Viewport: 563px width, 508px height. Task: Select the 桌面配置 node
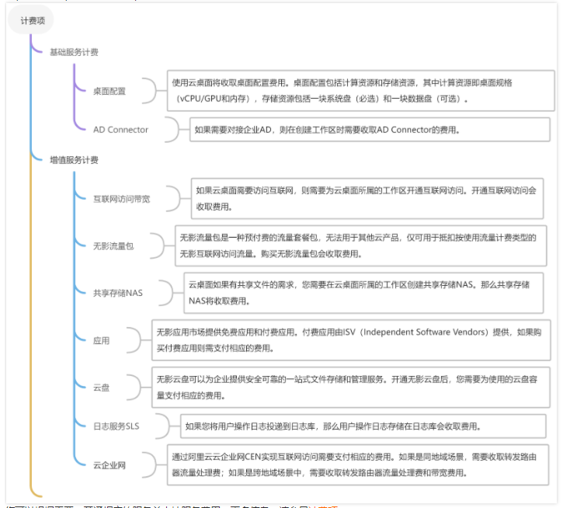pyautogui.click(x=109, y=91)
